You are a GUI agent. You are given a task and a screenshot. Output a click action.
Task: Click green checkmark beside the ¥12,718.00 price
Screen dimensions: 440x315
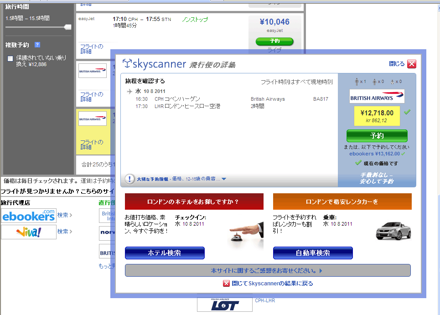407,112
